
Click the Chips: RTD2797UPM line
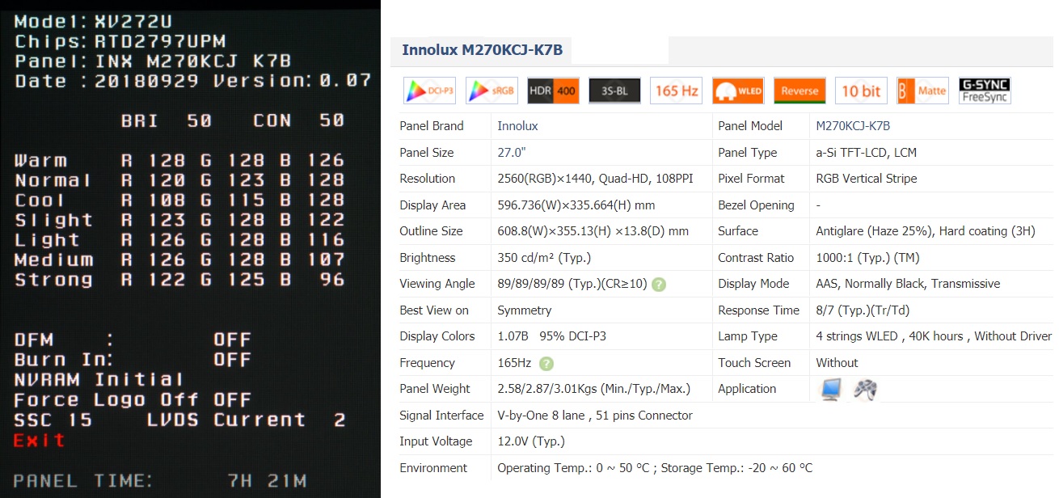tap(120, 41)
